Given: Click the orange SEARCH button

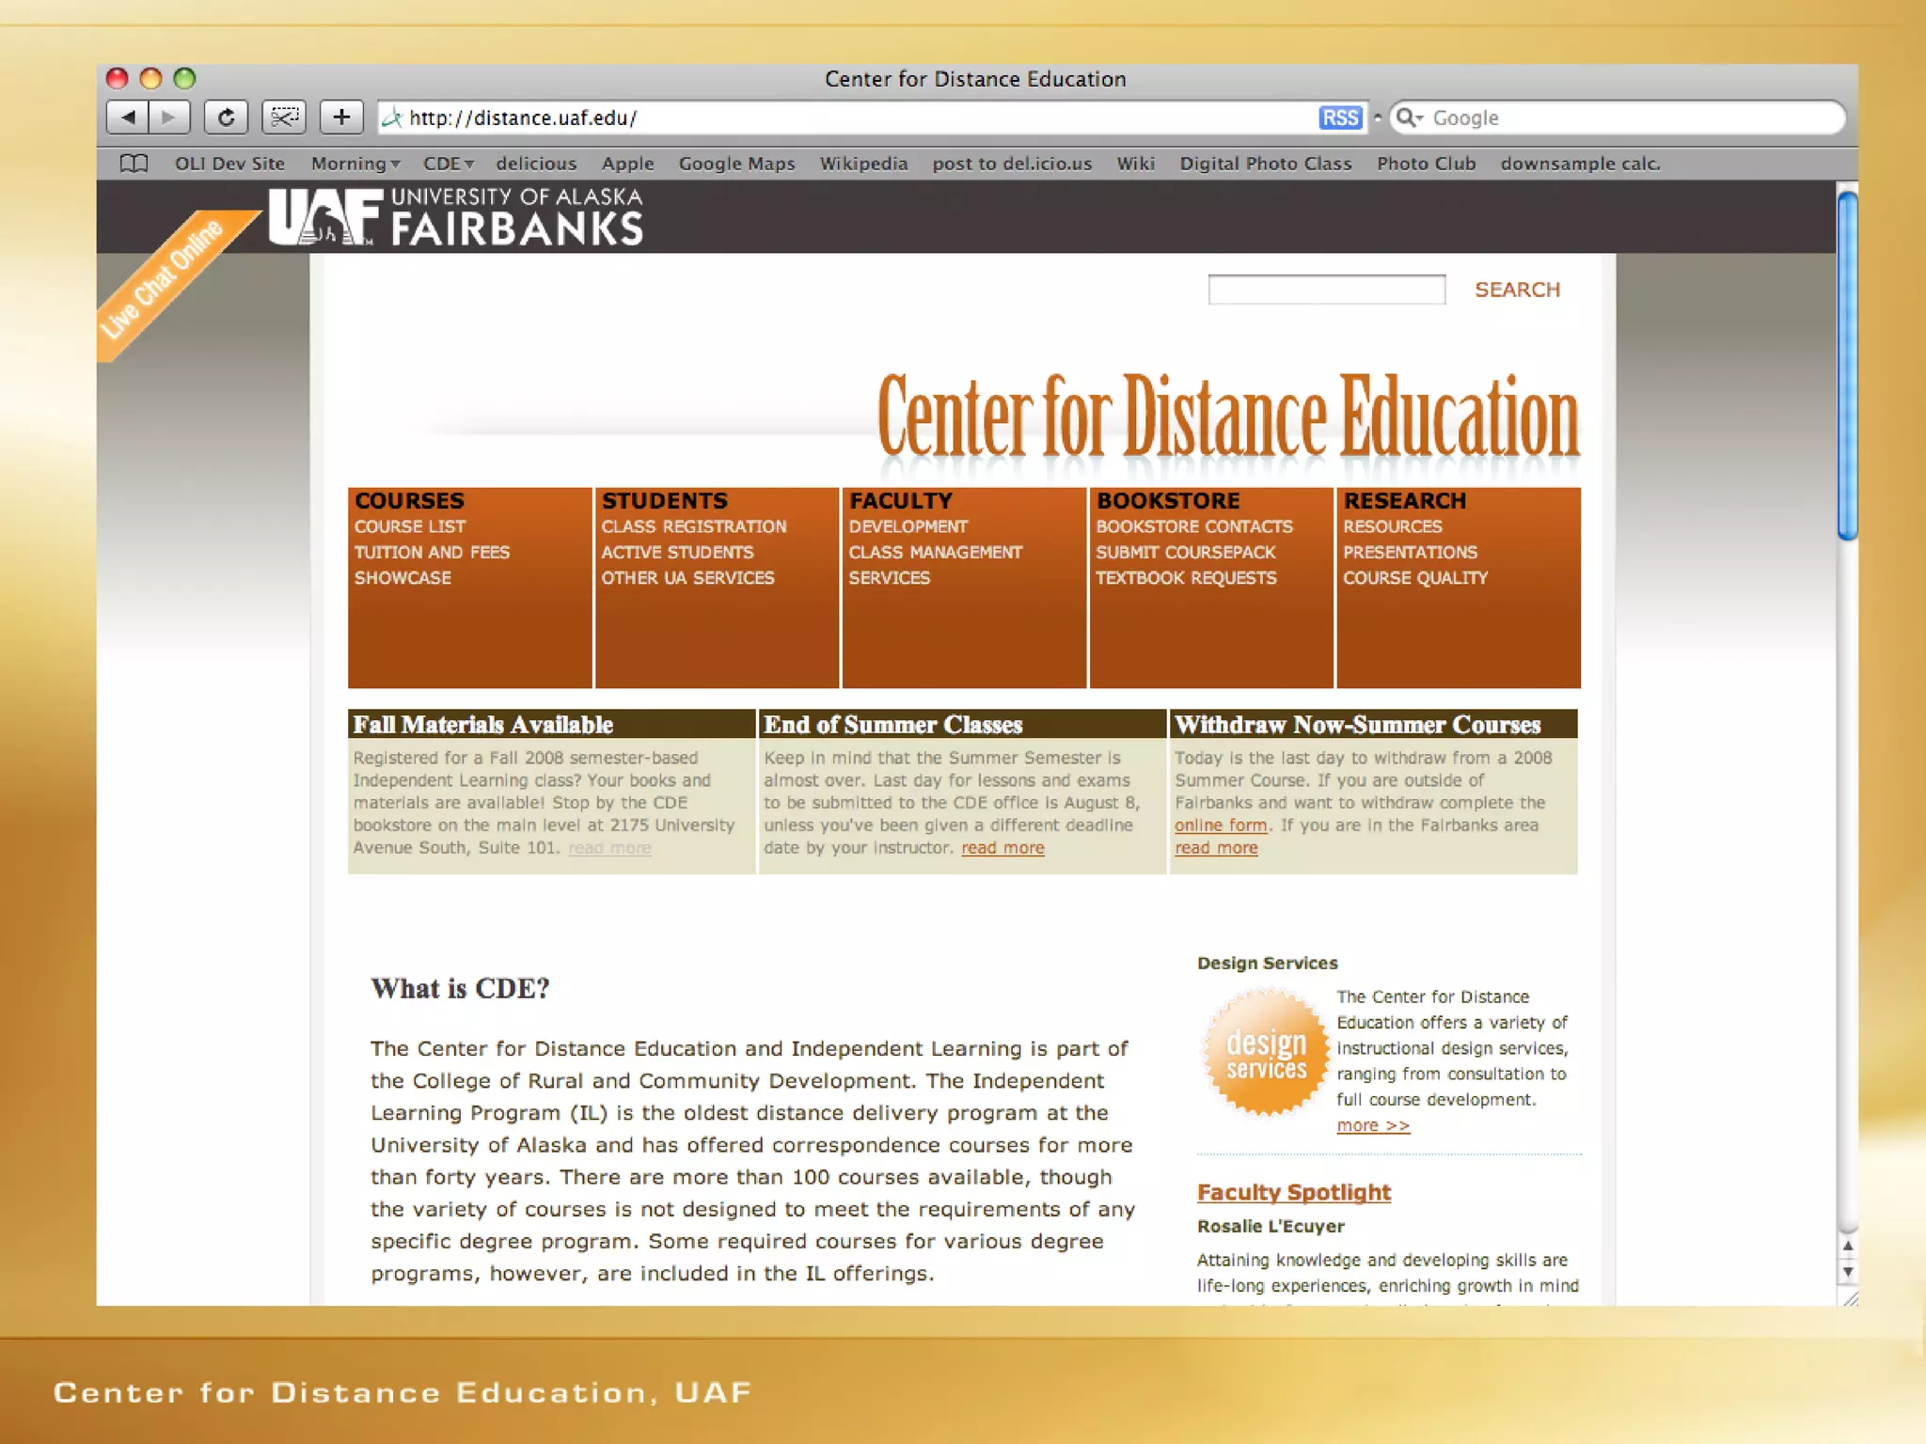Looking at the screenshot, I should click(x=1516, y=290).
